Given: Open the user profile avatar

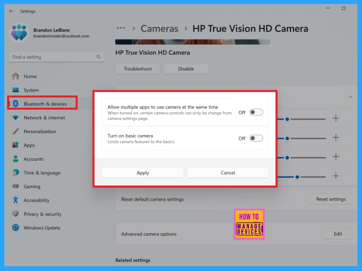Looking at the screenshot, I should coord(19,33).
